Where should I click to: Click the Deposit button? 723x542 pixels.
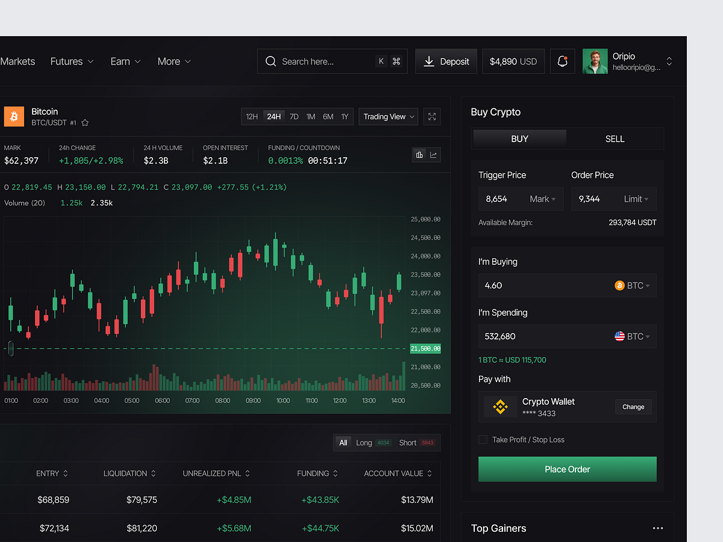pos(446,61)
